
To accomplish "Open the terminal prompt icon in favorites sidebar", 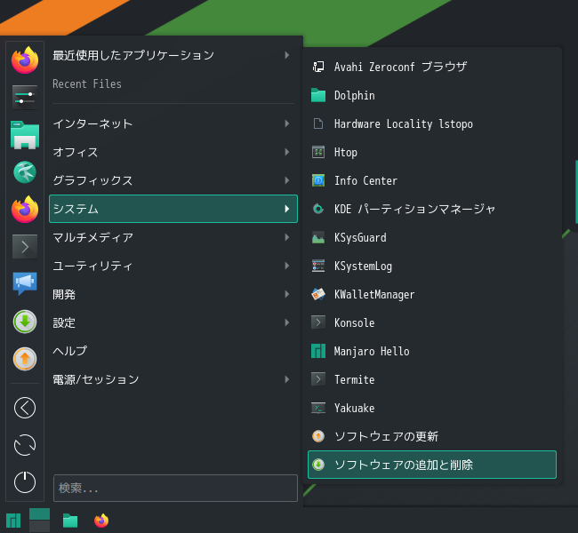I will click(25, 246).
